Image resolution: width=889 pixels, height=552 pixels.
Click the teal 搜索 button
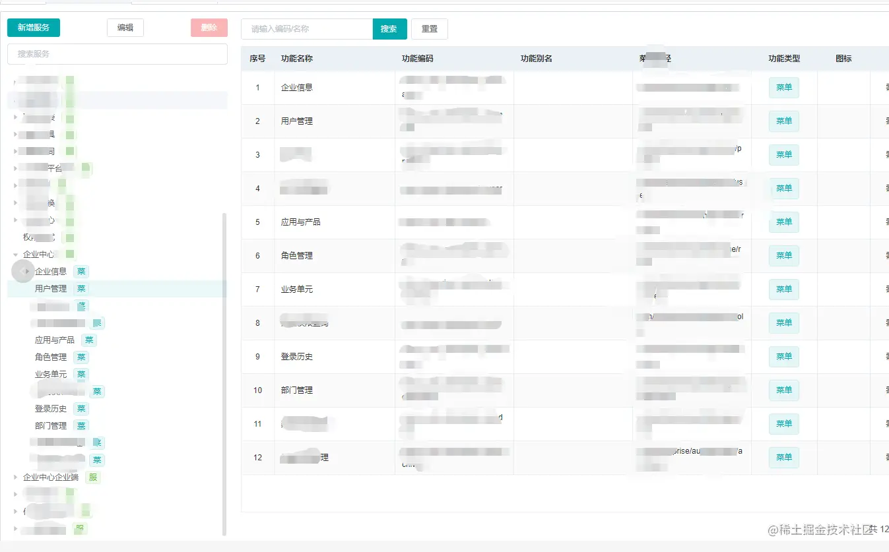coord(389,29)
